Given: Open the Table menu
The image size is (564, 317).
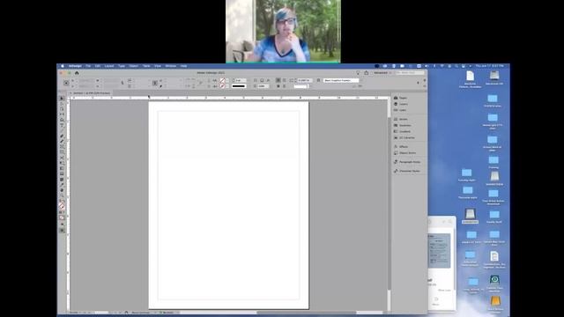Looking at the screenshot, I should pos(146,66).
